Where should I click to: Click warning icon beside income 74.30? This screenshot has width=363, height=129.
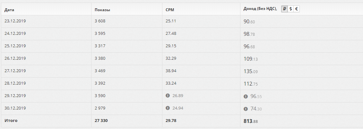coord(246,109)
